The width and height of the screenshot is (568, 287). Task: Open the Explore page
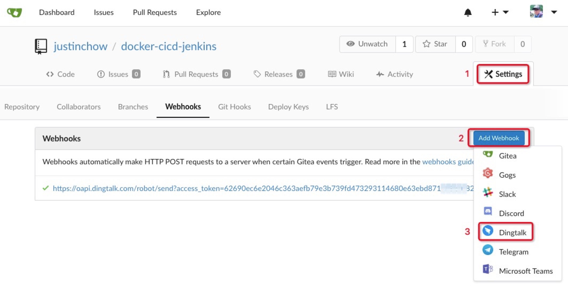208,12
